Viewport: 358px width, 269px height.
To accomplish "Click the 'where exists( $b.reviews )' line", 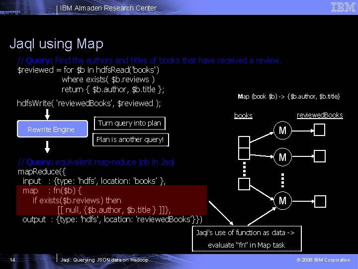I will 108,79.
